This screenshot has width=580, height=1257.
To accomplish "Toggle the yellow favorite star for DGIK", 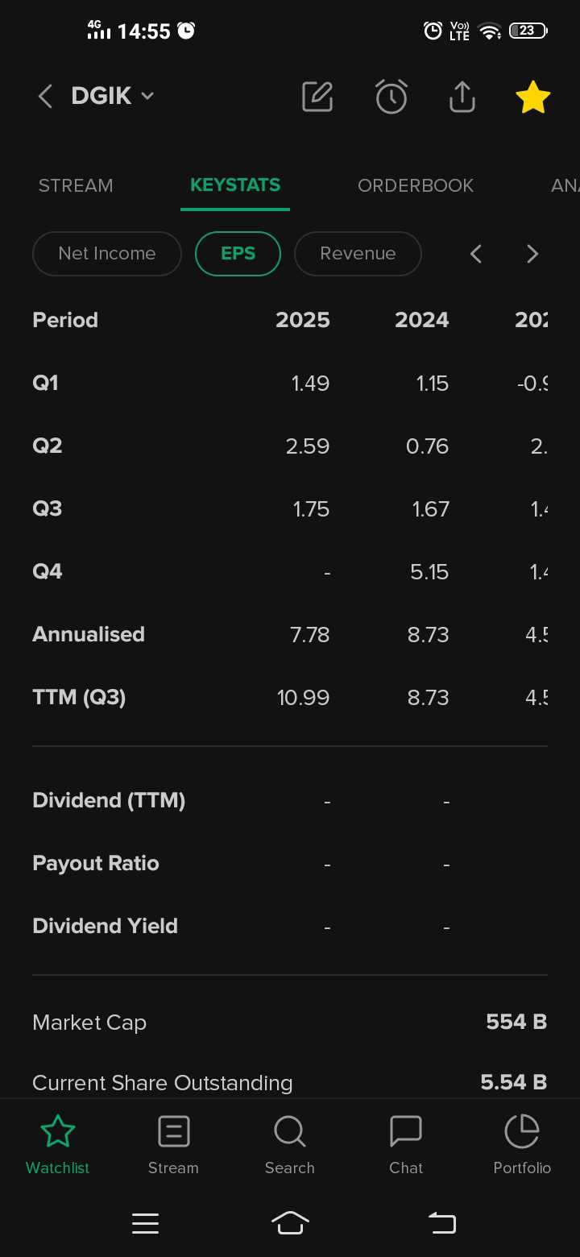I will (x=532, y=97).
